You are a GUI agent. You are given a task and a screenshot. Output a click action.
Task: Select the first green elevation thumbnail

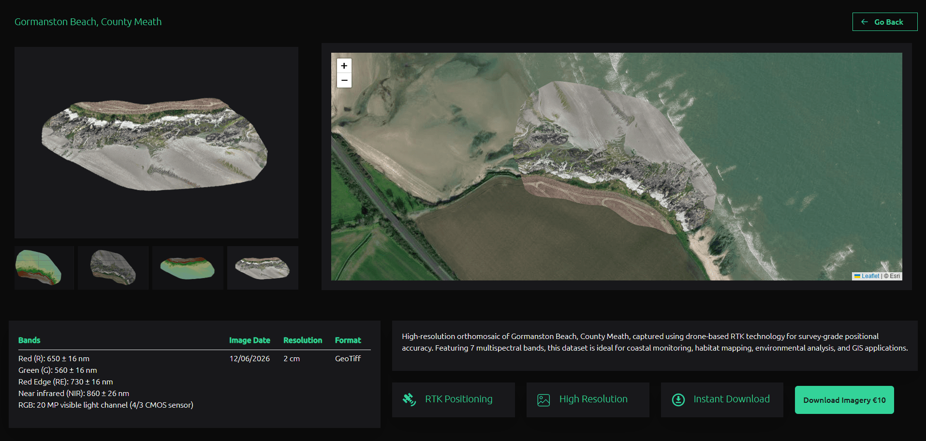click(x=44, y=268)
